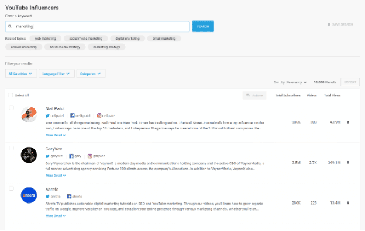
Task: Expand More Detail under GaryVee
Action: point(56,176)
